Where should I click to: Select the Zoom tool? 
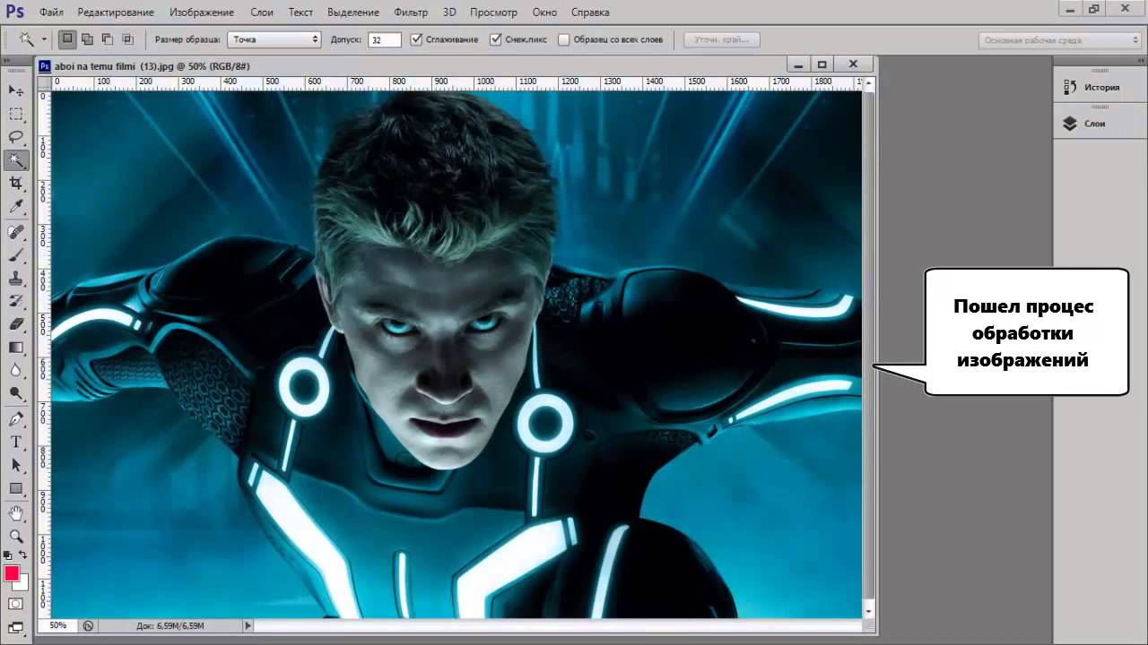click(16, 537)
